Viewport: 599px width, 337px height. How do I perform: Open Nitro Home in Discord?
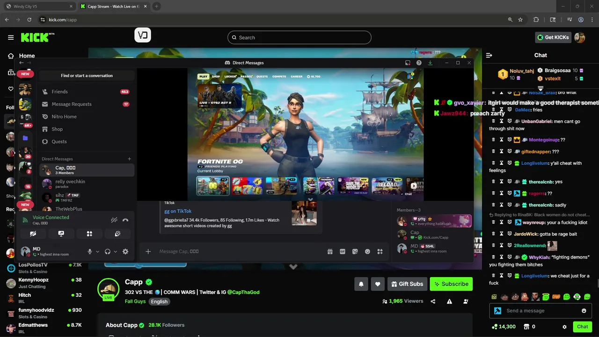click(x=86, y=117)
